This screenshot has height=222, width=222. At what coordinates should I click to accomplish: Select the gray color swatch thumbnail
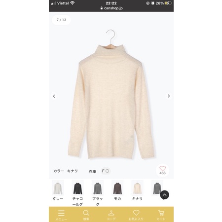click(x=58, y=187)
